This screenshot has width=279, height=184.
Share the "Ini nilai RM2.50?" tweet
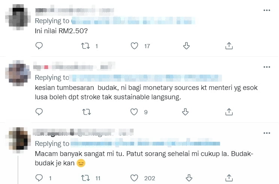coord(229,46)
